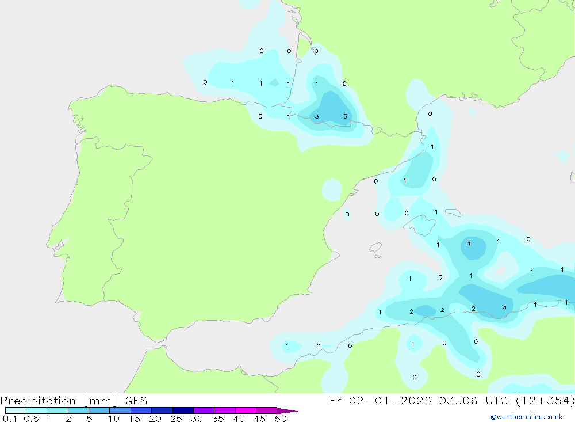Viewport: 575px width, 422px height.
Task: Click the '45' legend scale label
Action: point(260,419)
